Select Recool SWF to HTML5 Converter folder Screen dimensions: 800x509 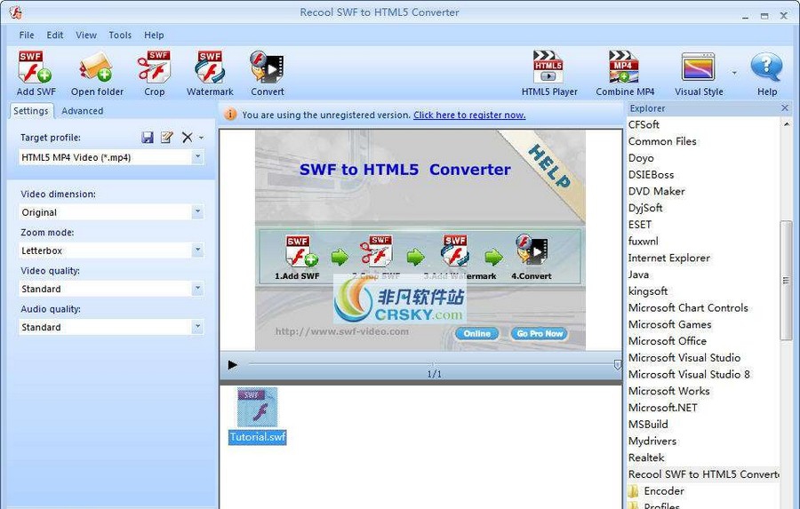coord(704,474)
